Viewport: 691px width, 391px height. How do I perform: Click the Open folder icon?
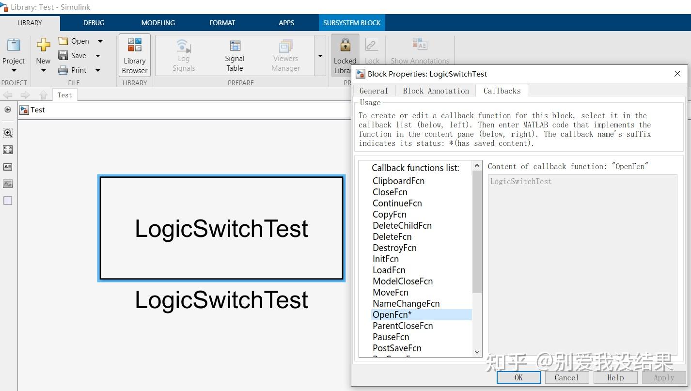63,41
